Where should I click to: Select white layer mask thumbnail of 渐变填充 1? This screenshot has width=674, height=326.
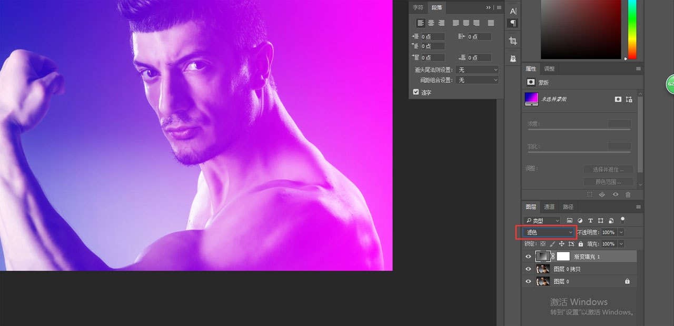point(563,256)
